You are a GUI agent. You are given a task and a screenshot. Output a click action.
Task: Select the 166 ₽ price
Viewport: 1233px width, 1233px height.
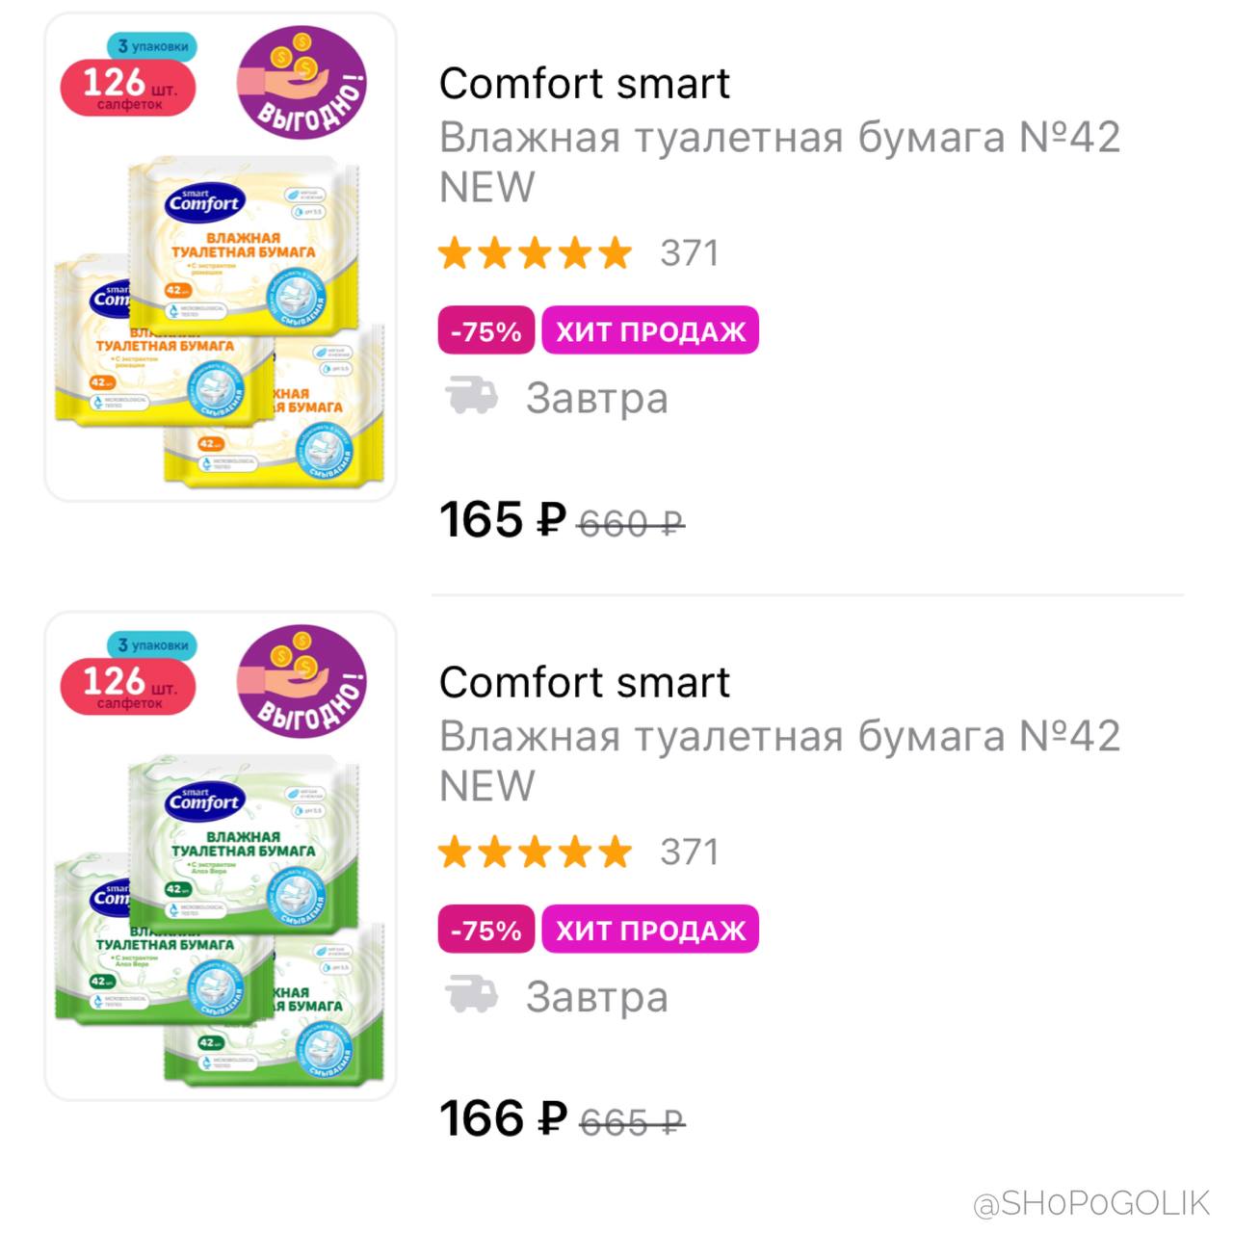(x=503, y=1119)
